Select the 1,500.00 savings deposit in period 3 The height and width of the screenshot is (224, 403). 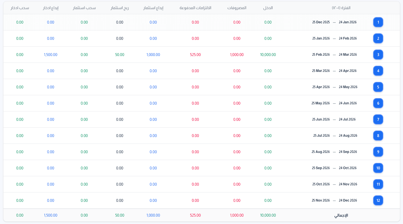50,55
